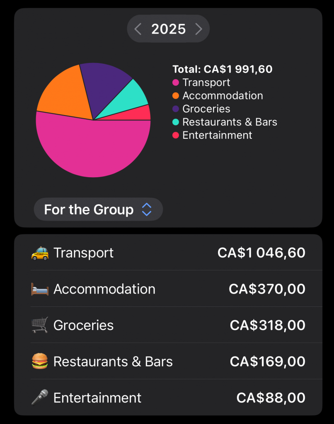The width and height of the screenshot is (334, 424).
Task: Click the up-down arrows on group selector
Action: tap(147, 210)
